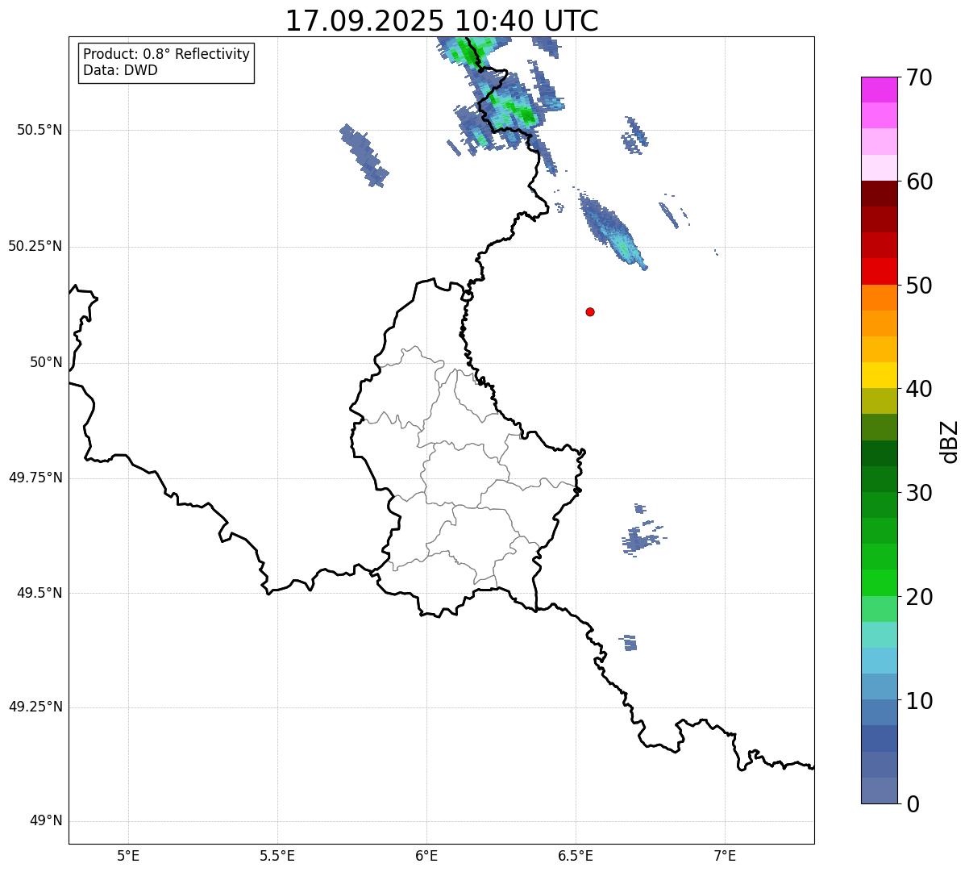Screen dimensions: 969x872
Task: Click the dBZ colorbar axis label
Action: coord(949,441)
